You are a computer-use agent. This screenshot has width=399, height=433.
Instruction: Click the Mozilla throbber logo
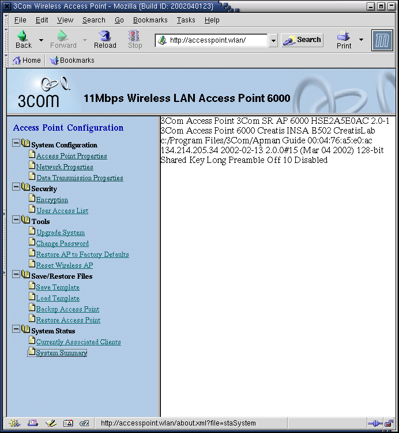(x=382, y=40)
